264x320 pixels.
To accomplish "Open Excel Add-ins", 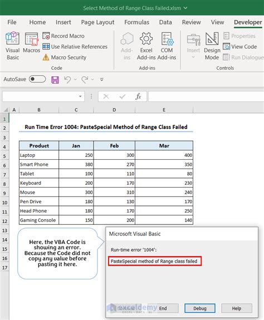I will [x=146, y=46].
